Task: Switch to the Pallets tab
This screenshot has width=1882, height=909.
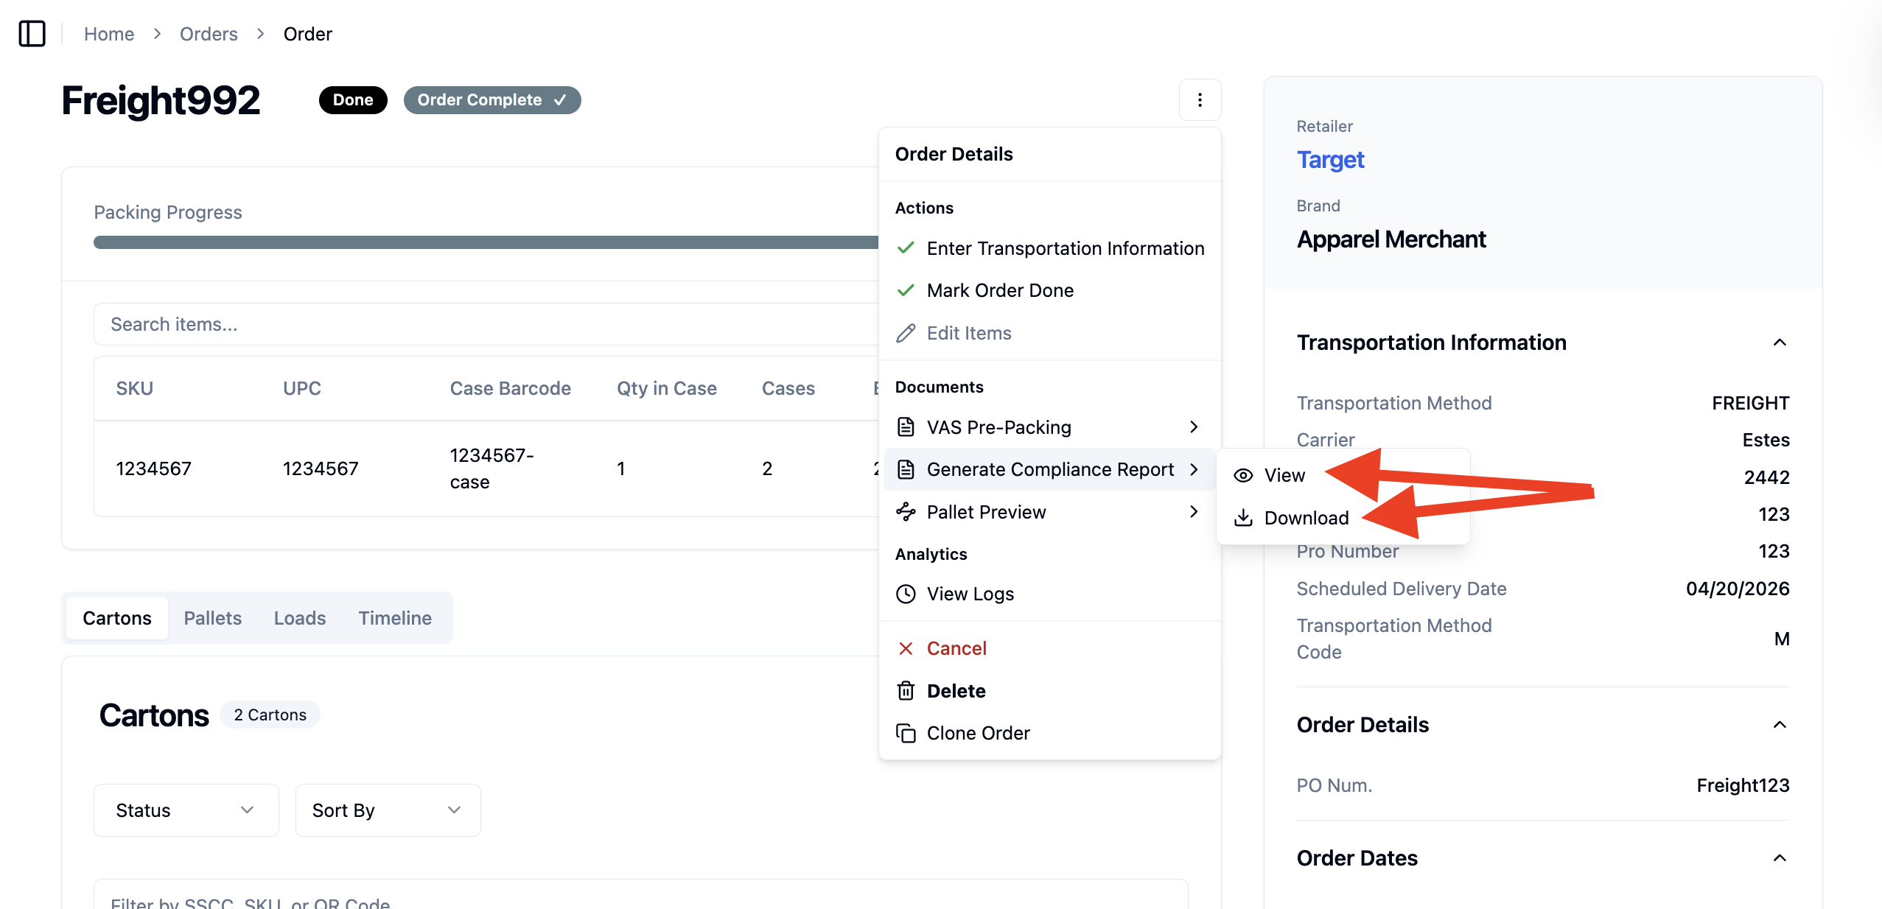Action: [x=212, y=618]
